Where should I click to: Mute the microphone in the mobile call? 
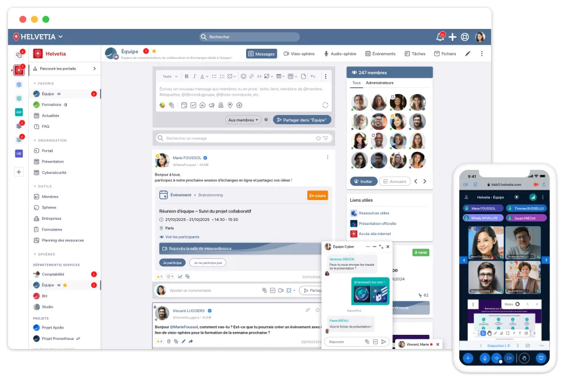click(485, 358)
